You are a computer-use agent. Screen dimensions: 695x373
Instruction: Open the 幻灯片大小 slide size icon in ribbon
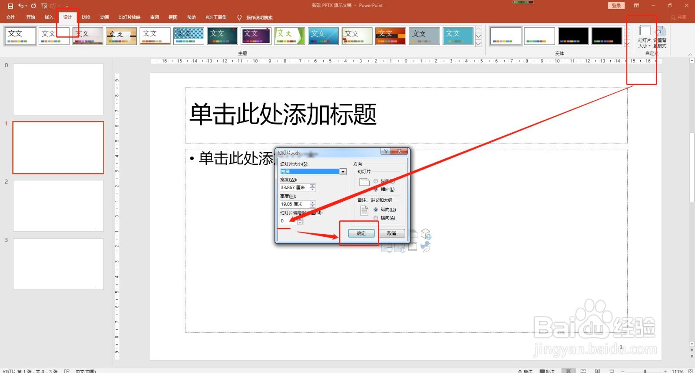click(x=645, y=37)
